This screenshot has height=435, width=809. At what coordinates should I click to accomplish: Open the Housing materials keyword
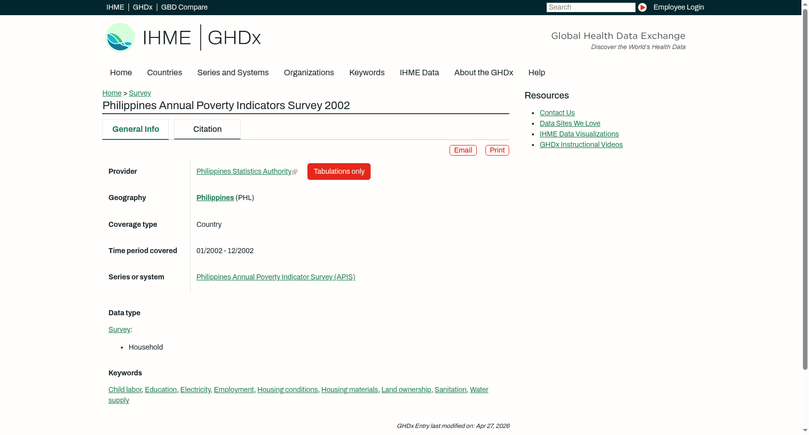coord(350,390)
